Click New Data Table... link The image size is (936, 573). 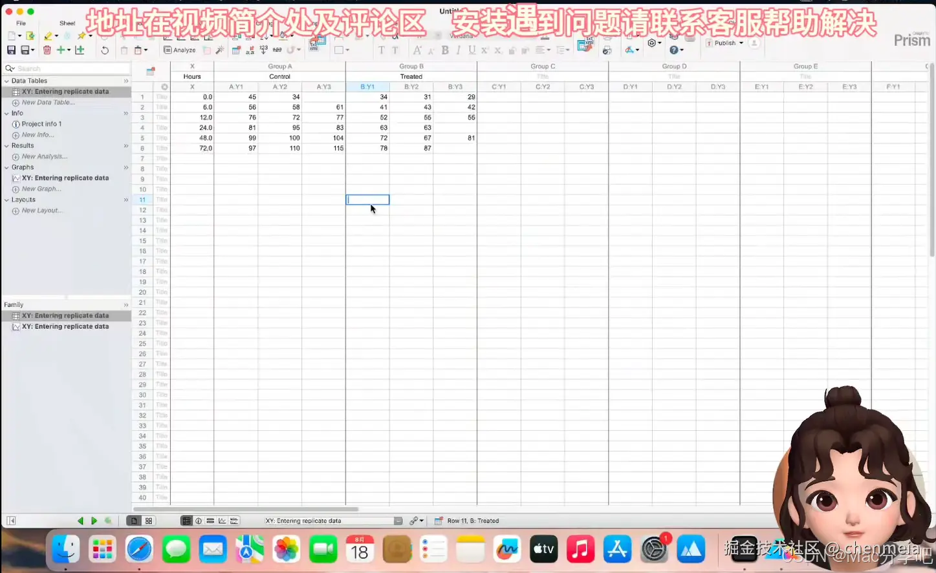pos(48,102)
